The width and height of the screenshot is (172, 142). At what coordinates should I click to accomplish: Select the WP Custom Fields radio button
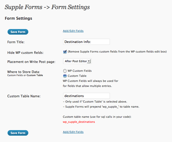(x=65, y=71)
